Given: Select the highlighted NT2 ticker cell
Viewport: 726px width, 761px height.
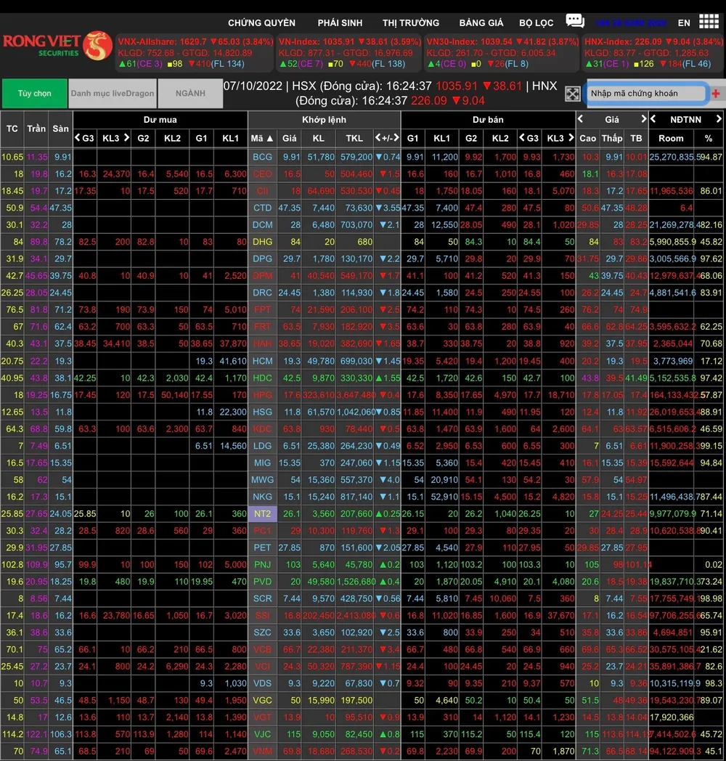Looking at the screenshot, I should pos(262,513).
